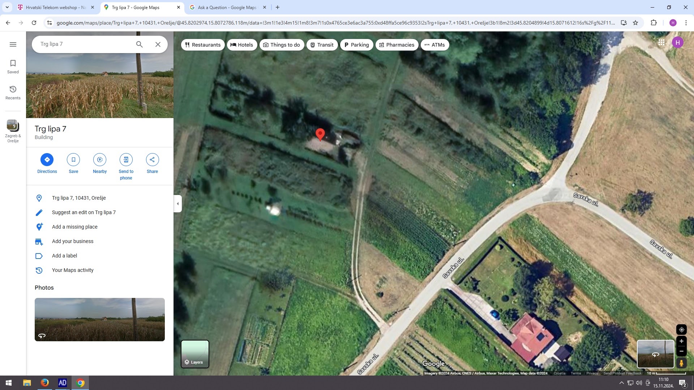Viewport: 694px width, 390px height.
Task: Click Suggest an edit on Trg lipa 7
Action: click(84, 212)
